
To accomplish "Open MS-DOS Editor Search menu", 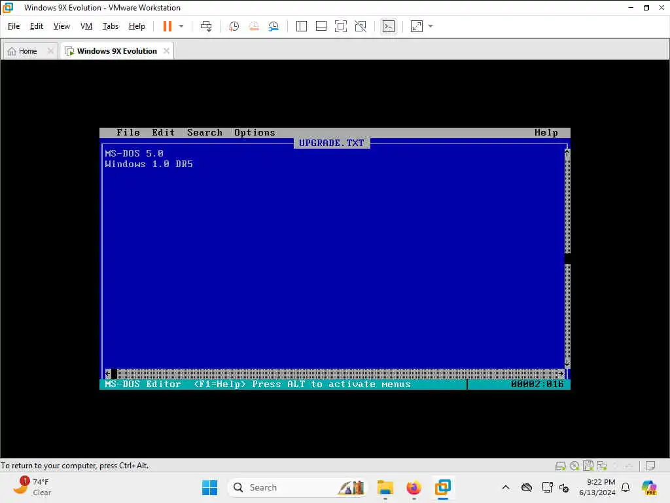I will (205, 132).
